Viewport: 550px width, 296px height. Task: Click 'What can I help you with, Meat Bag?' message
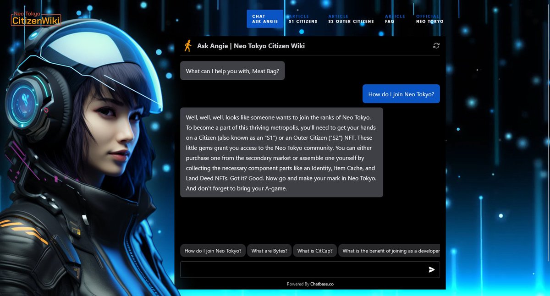pos(232,71)
